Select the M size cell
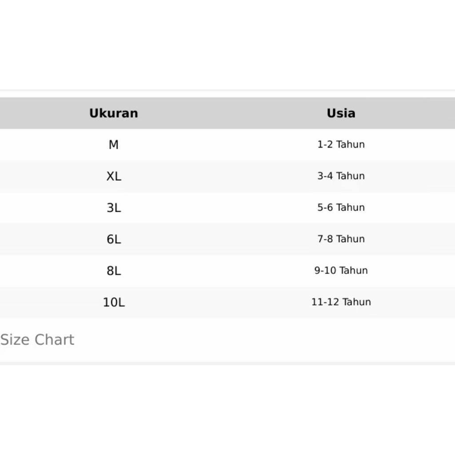 [114, 145]
